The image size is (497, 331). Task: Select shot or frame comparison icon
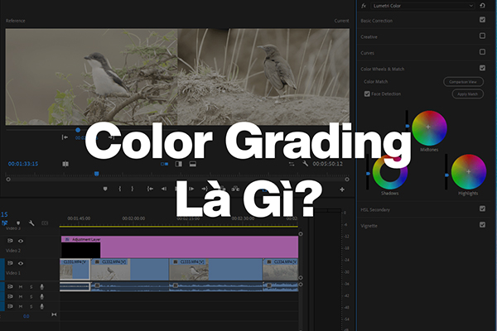coord(165,164)
